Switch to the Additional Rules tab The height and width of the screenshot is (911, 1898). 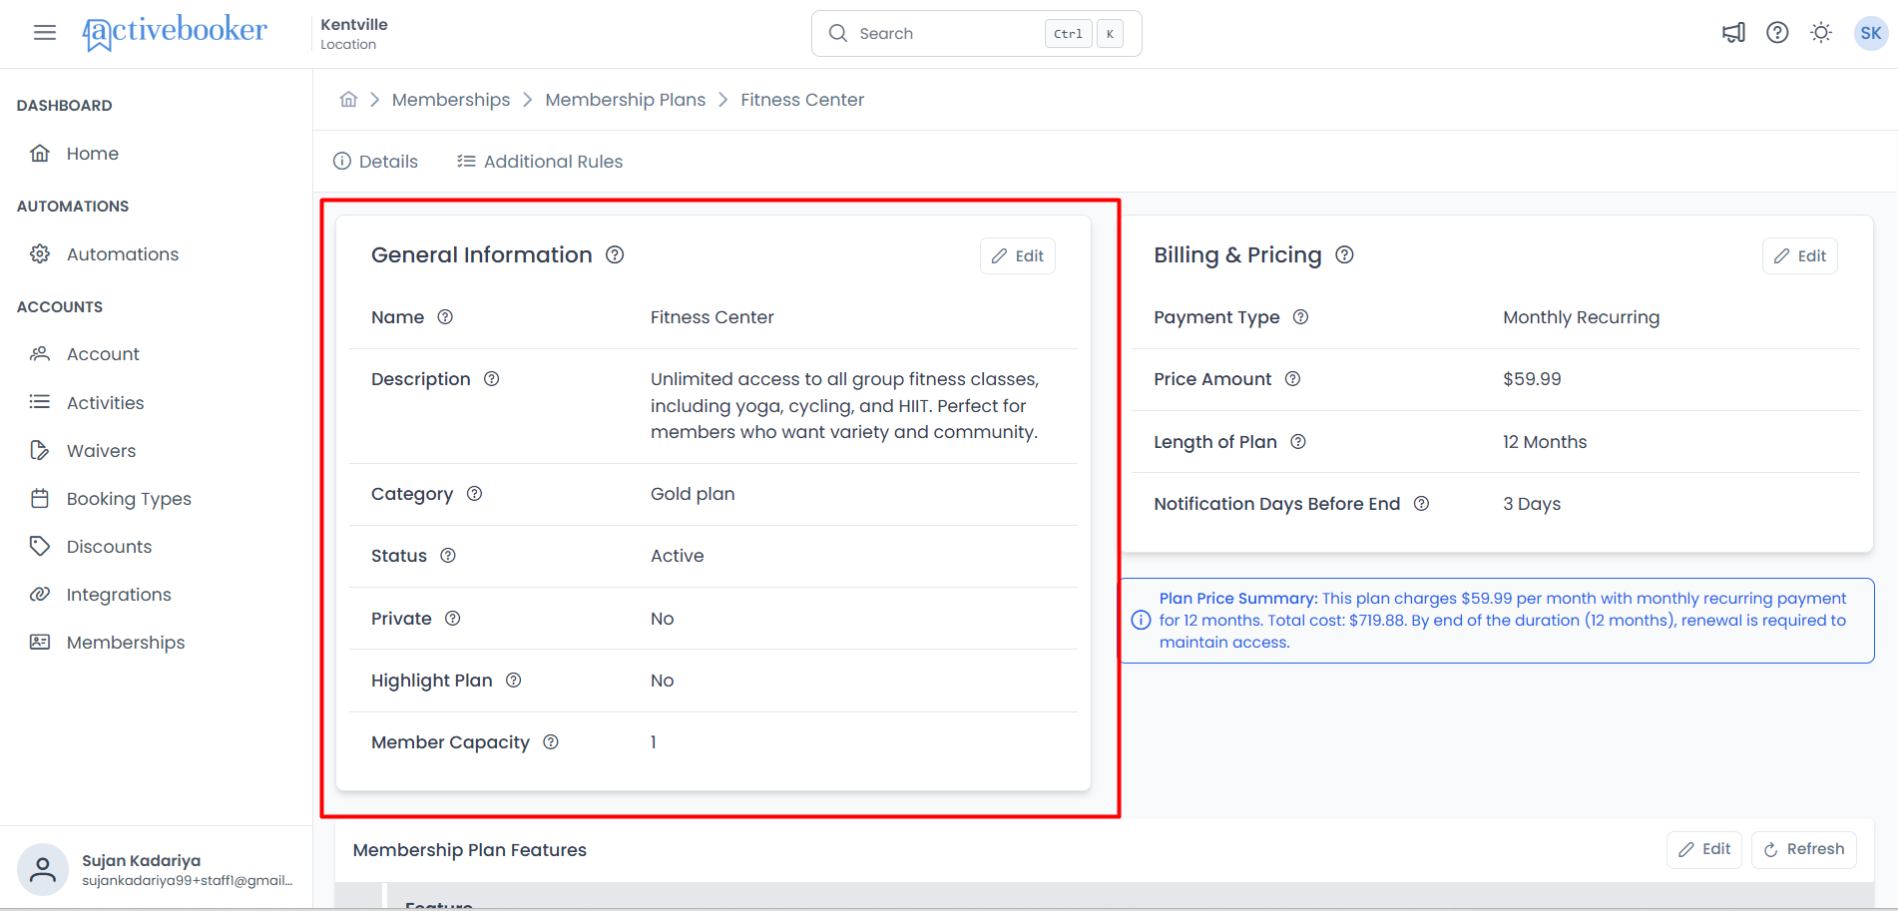540,162
